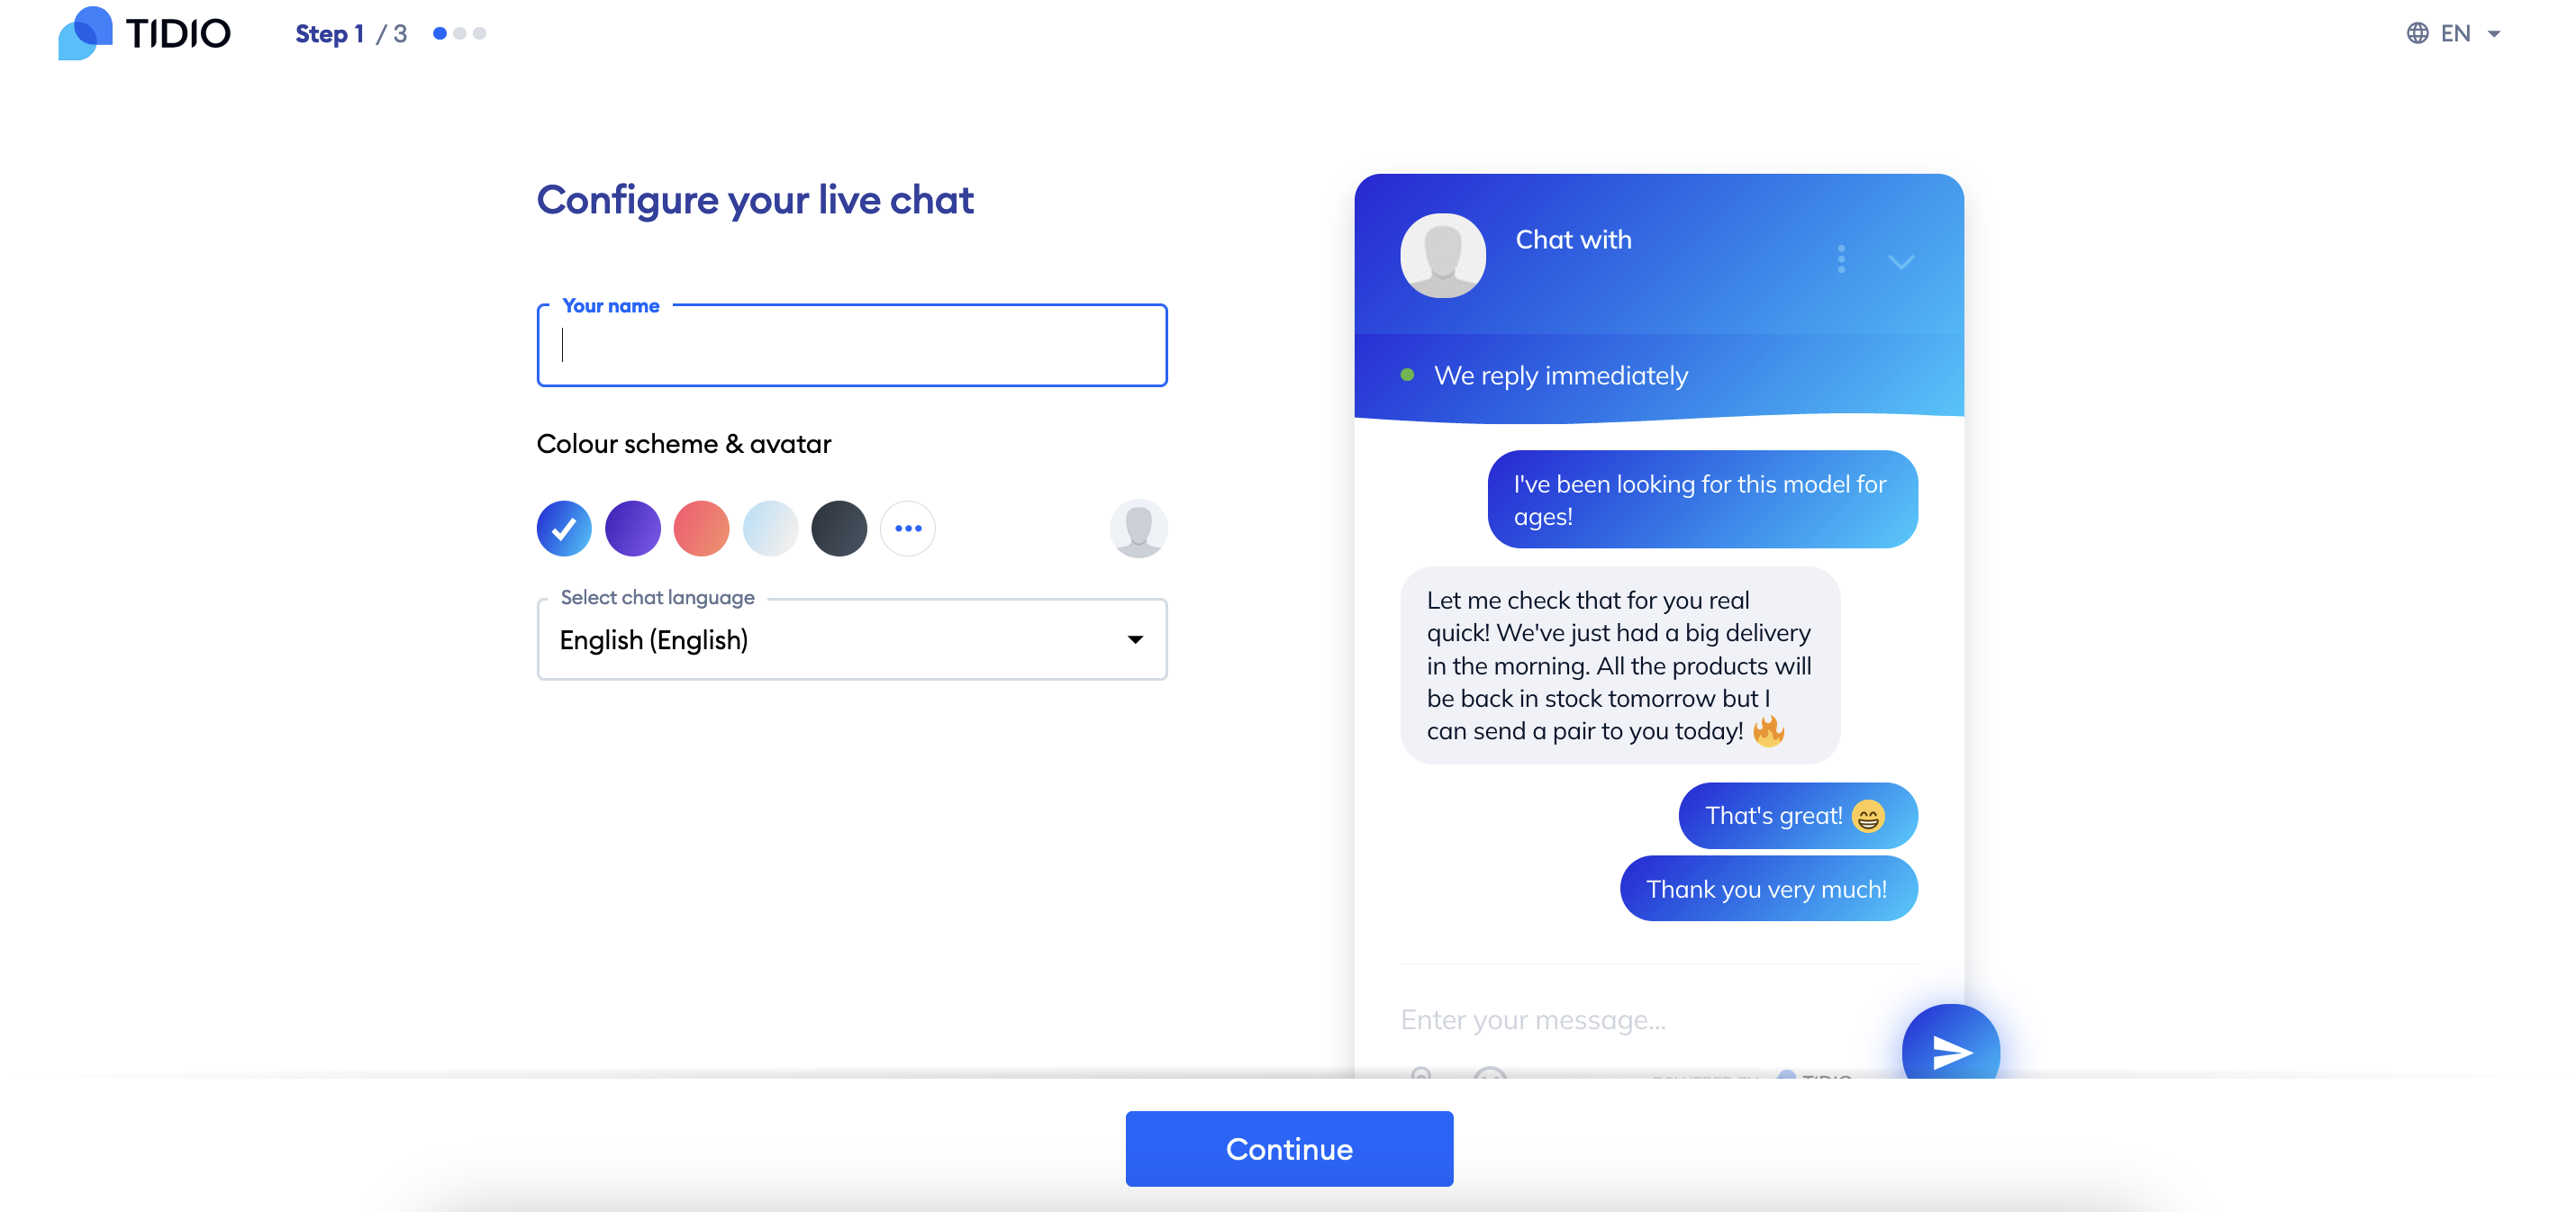Select the coral red colour scheme
This screenshot has height=1212, width=2576.
coord(701,528)
